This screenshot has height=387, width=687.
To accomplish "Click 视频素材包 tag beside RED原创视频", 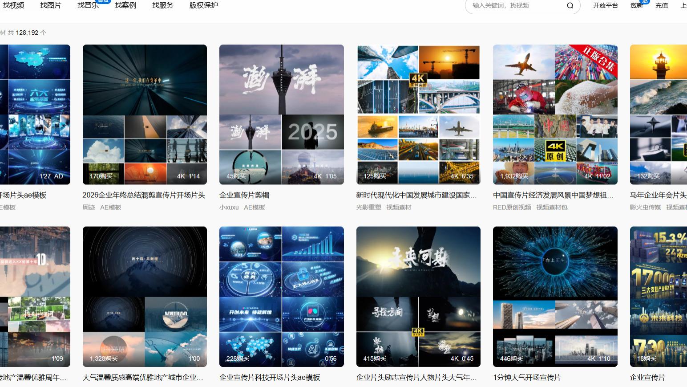I will click(552, 207).
